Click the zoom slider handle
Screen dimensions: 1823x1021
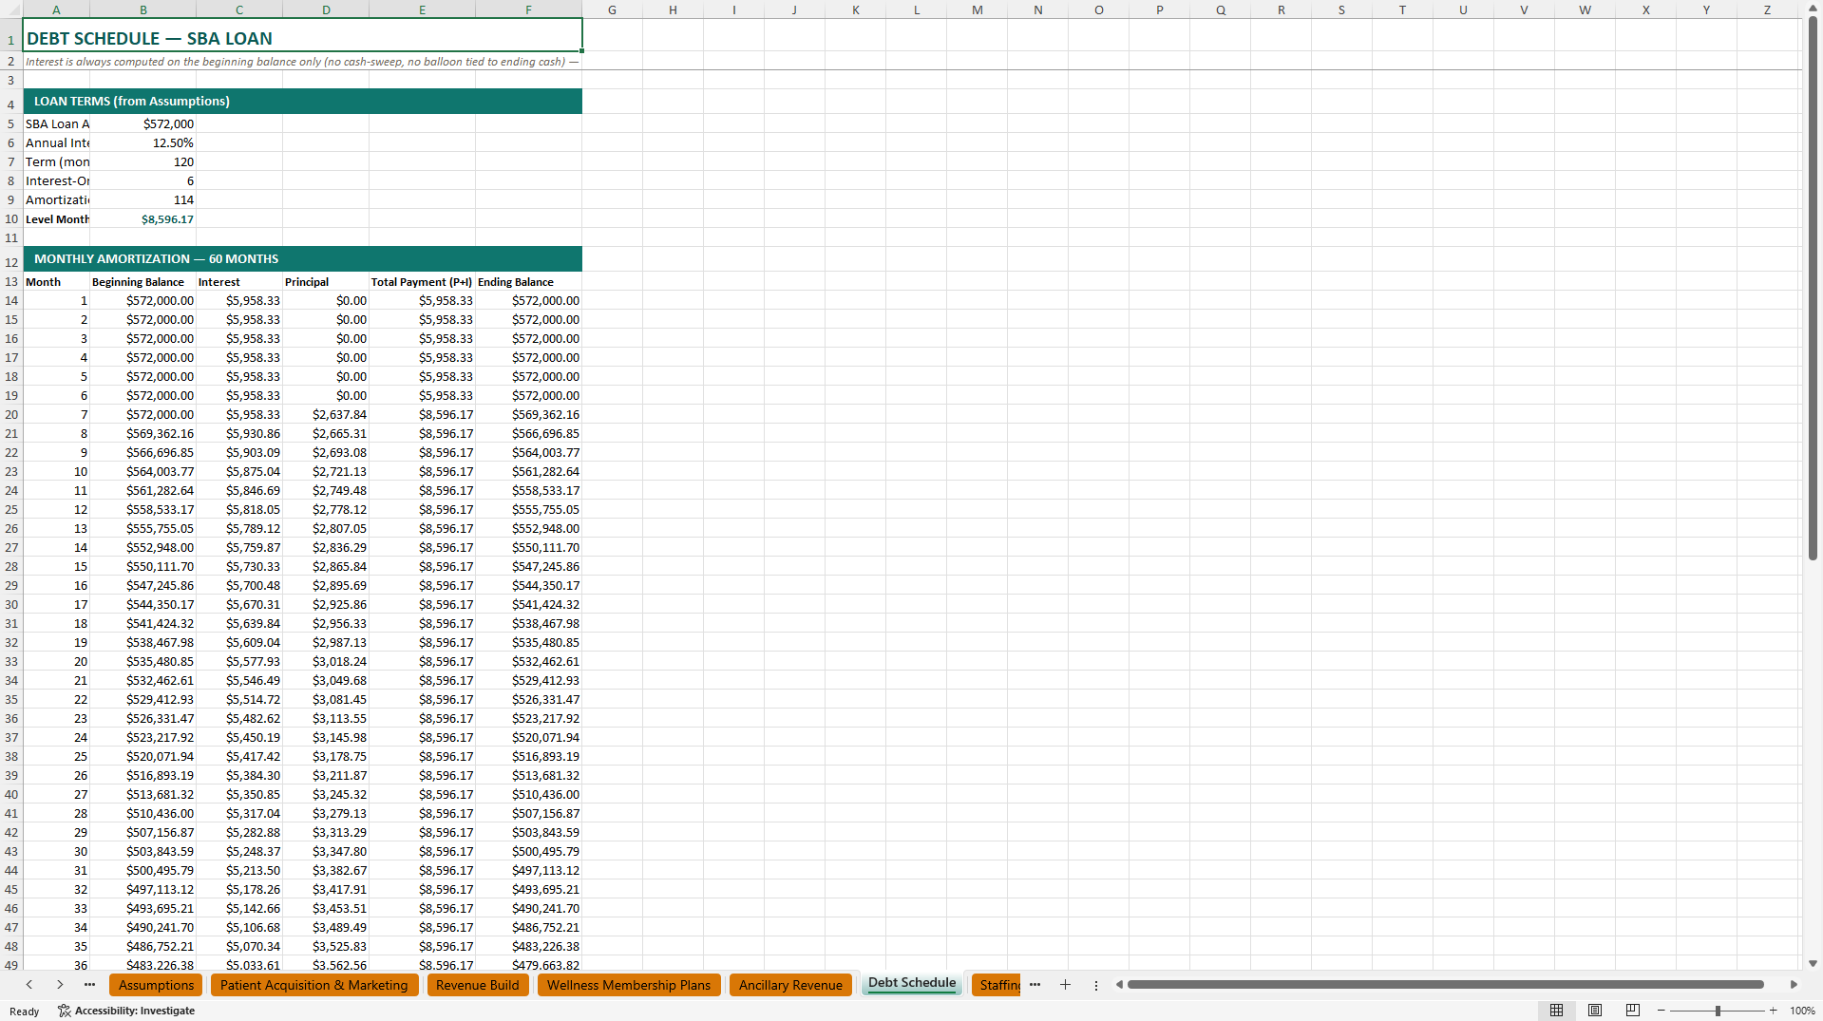(x=1718, y=1011)
